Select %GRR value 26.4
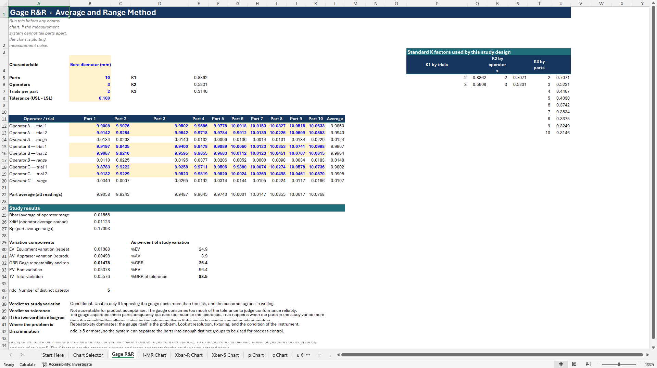This screenshot has width=657, height=368. coord(199,263)
